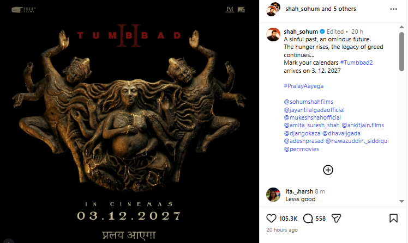Viewport: 408px width, 243px height.
Task: Open the three-dot more options menu
Action: point(393,9)
